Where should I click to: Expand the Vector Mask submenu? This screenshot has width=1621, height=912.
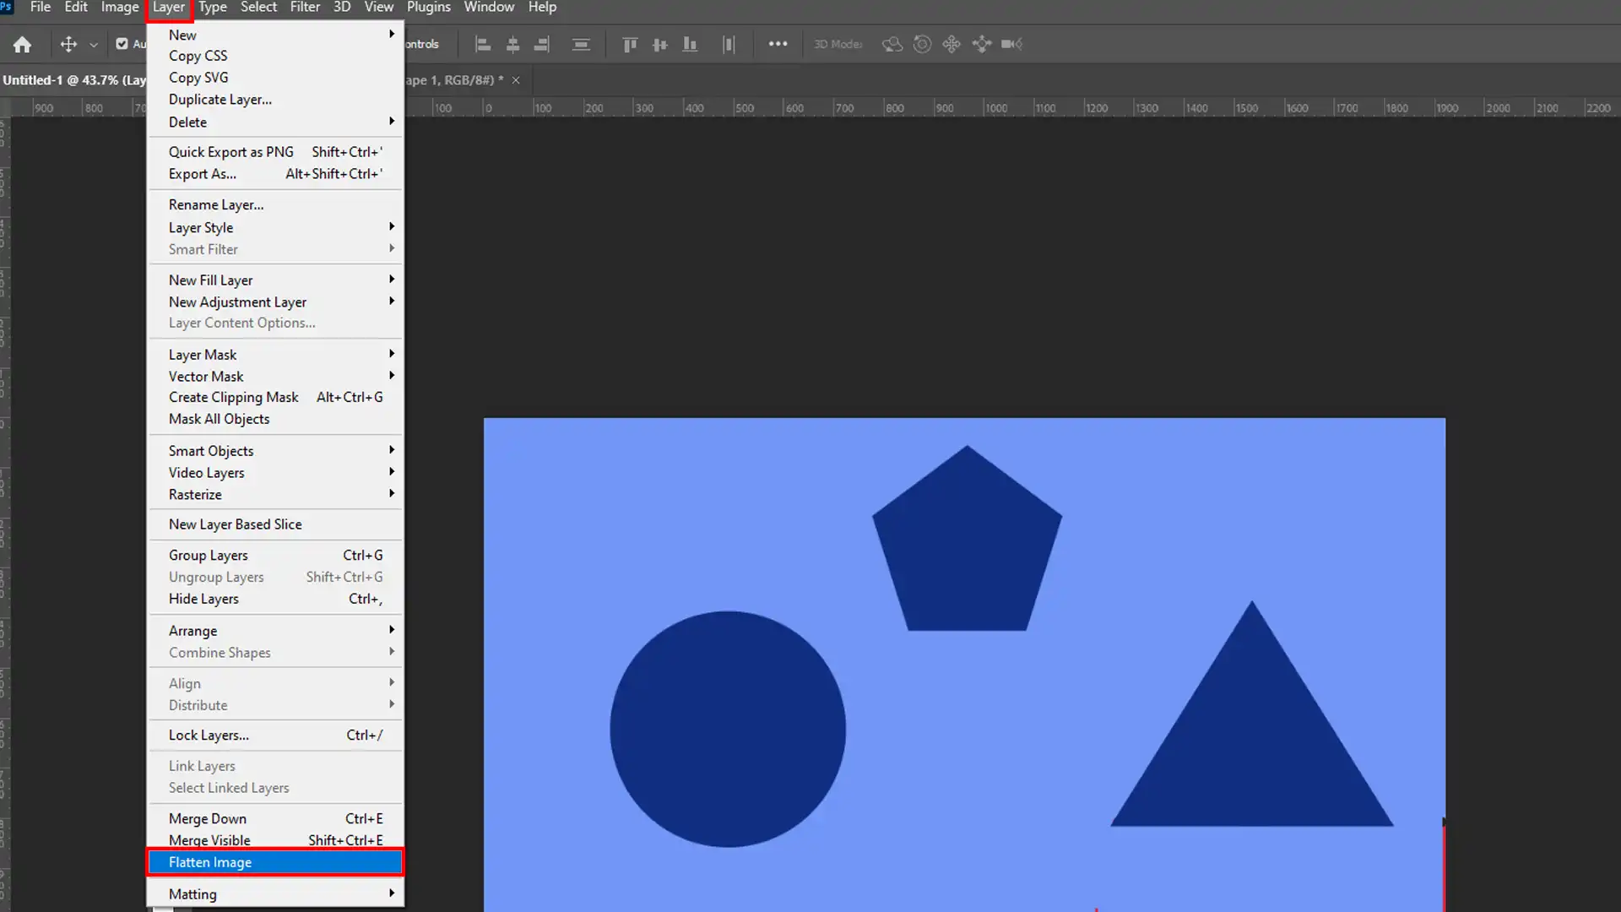pos(275,377)
